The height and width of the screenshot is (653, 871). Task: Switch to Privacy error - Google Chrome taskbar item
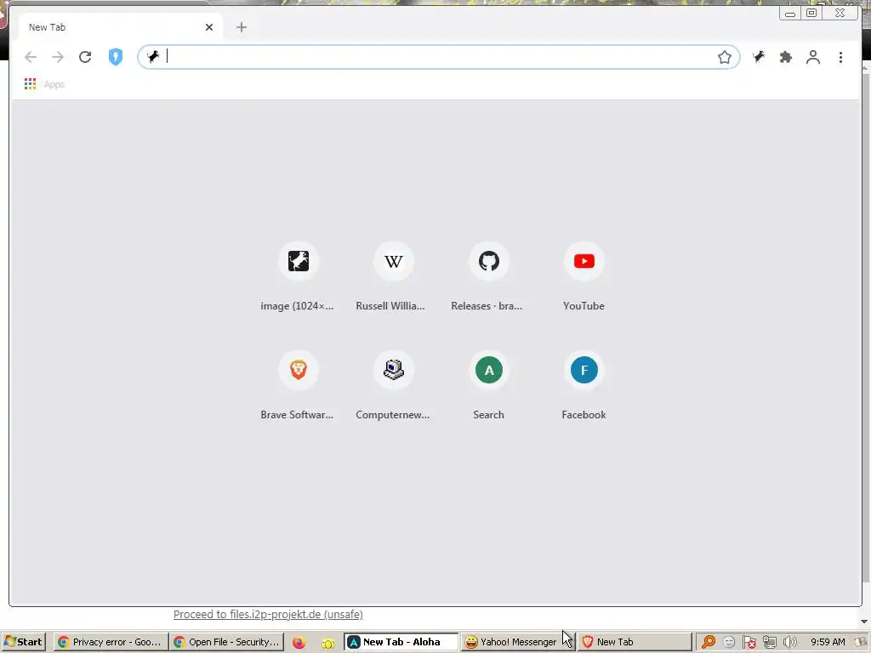(x=111, y=642)
